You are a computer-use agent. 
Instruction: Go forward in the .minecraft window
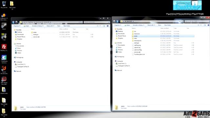(16, 22)
